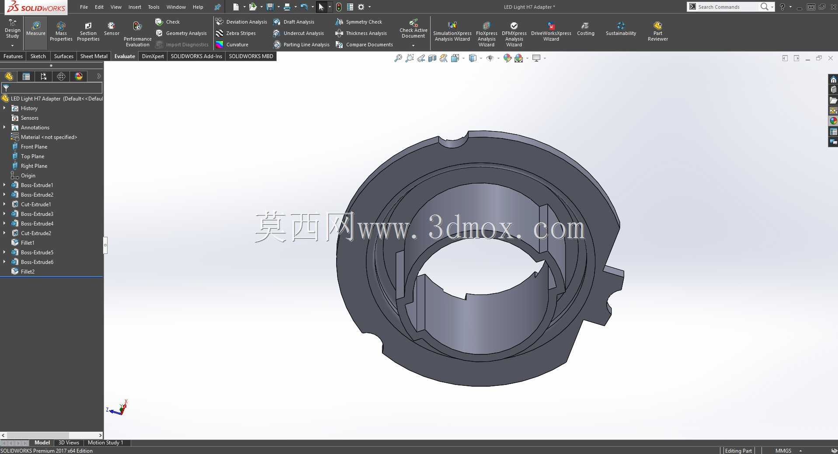
Task: Click Edit Appearance color ball icon
Action: [508, 58]
